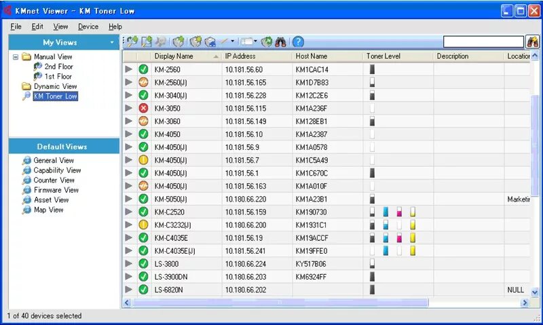
Task: Click the magenta toner swatch for KM-C4035E
Action: [x=399, y=237]
